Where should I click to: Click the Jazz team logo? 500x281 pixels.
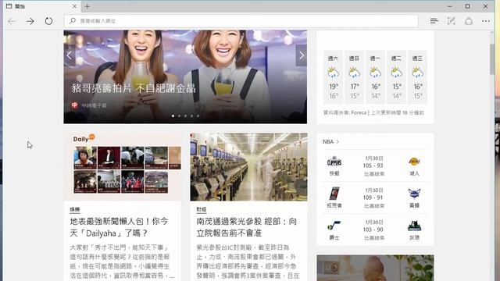pyautogui.click(x=334, y=226)
